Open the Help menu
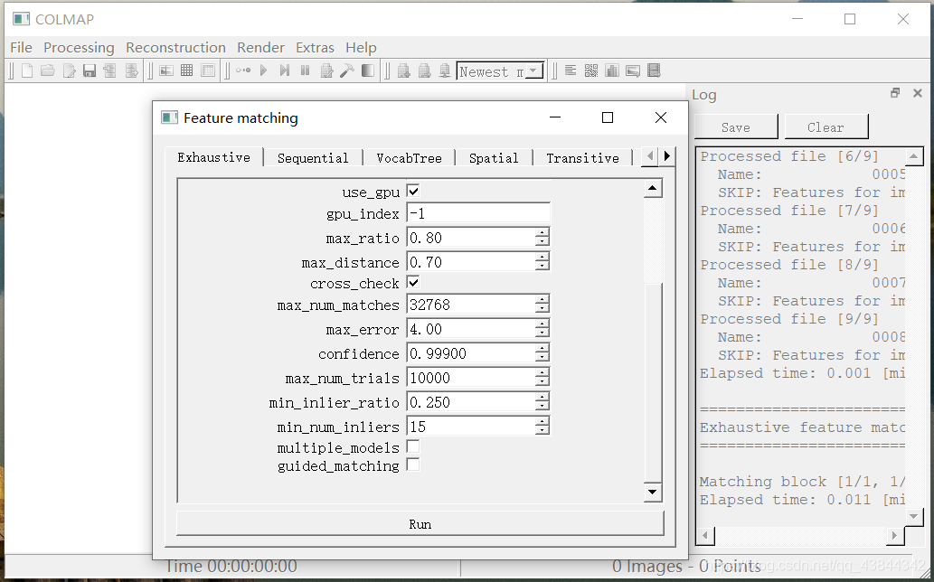This screenshot has width=934, height=582. point(361,48)
